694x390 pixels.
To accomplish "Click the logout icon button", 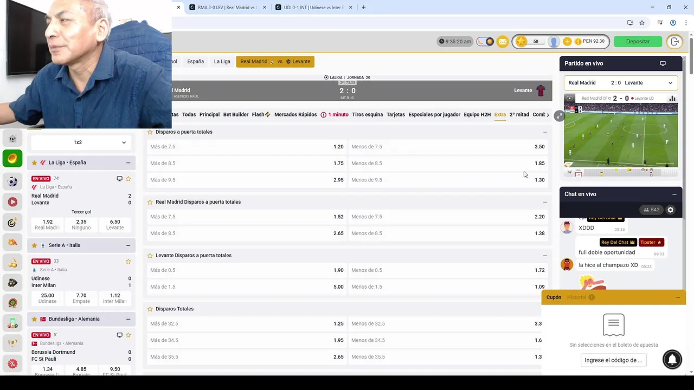I will tap(674, 42).
